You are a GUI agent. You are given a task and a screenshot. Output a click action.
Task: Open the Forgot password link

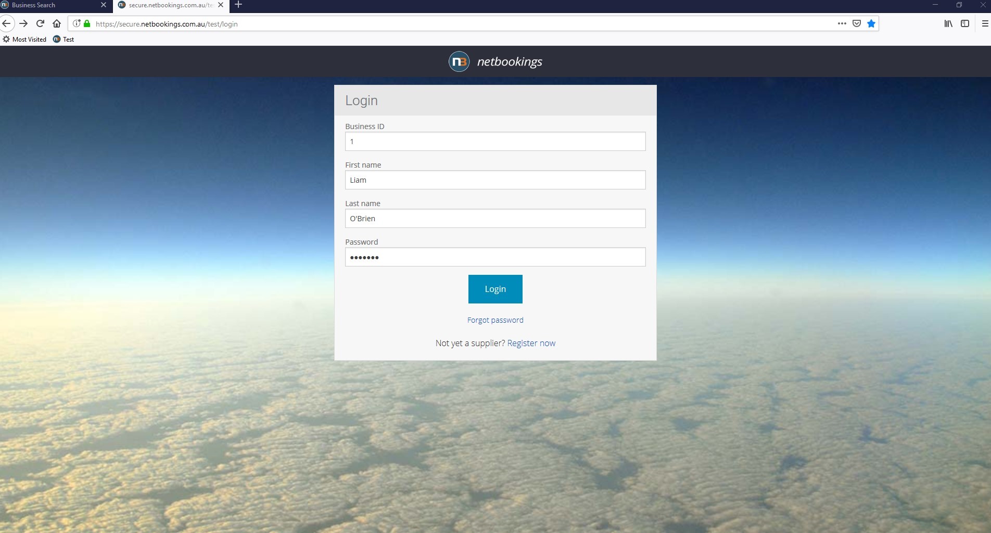point(495,320)
